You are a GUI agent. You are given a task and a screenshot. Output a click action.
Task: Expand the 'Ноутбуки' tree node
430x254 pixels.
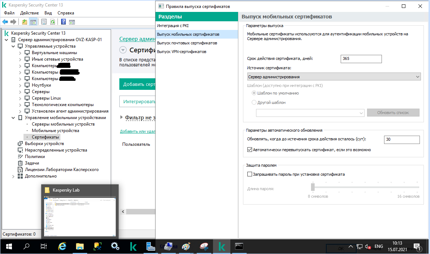[x=20, y=86]
